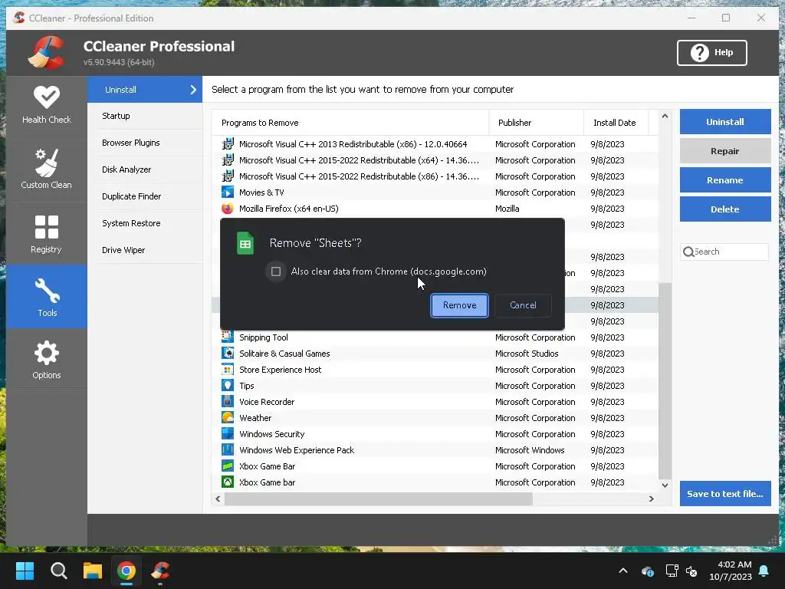Open the muted volume tray icon
The height and width of the screenshot is (589, 785).
pos(691,571)
